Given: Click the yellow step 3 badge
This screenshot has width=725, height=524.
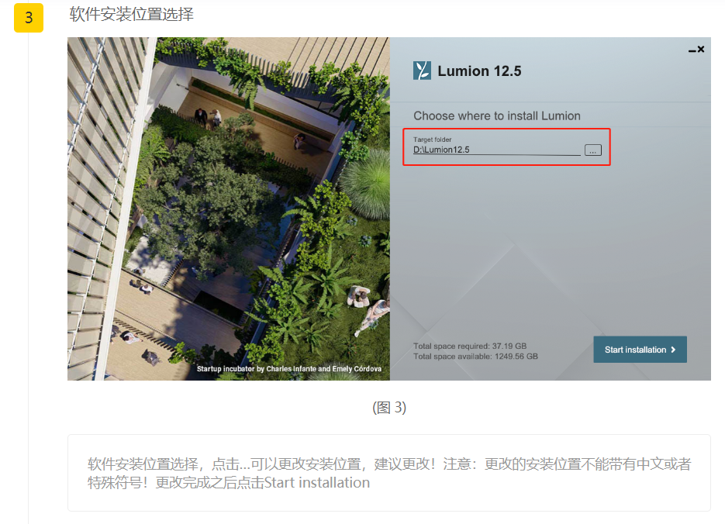Looking at the screenshot, I should coord(29,18).
